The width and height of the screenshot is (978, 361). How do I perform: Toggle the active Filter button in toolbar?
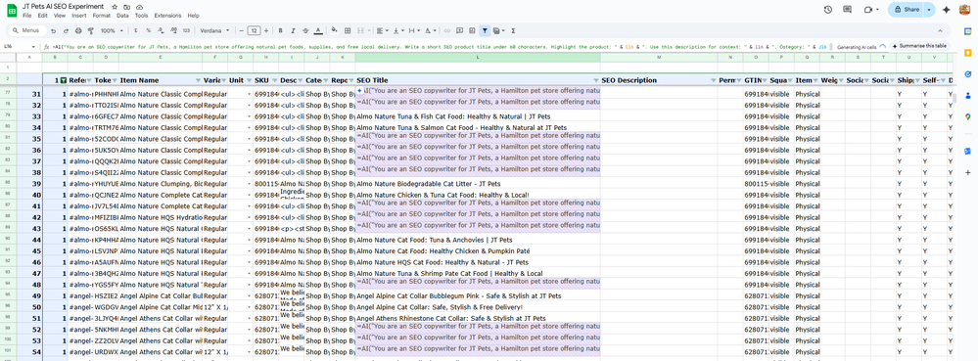(x=485, y=30)
